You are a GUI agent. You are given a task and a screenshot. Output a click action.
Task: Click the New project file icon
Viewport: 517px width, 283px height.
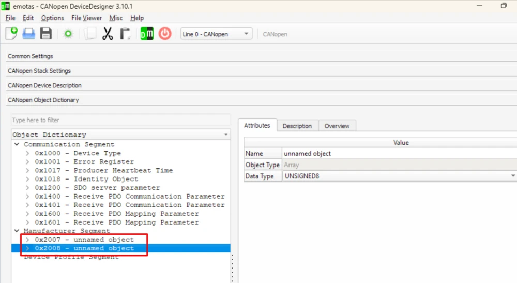click(x=11, y=34)
